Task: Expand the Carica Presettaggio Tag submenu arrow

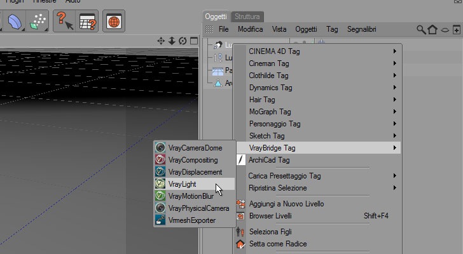Action: pyautogui.click(x=394, y=176)
